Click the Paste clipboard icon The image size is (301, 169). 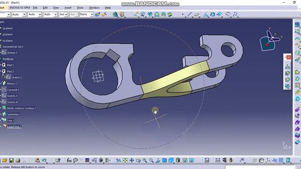click(x=38, y=161)
